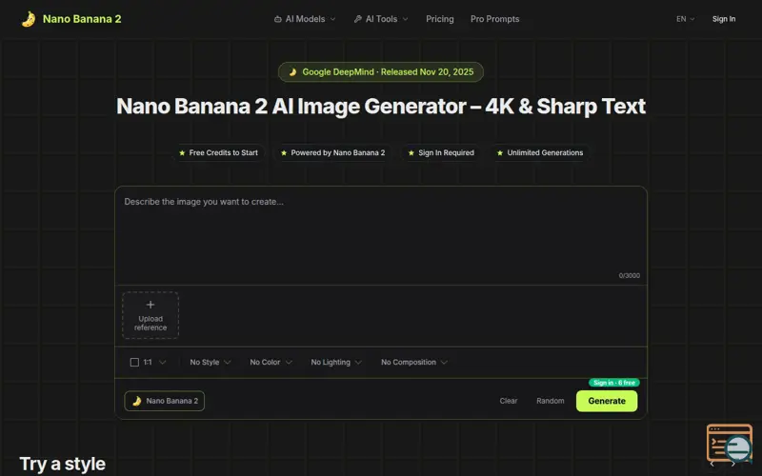Click the plus icon in Upload reference

coord(150,305)
